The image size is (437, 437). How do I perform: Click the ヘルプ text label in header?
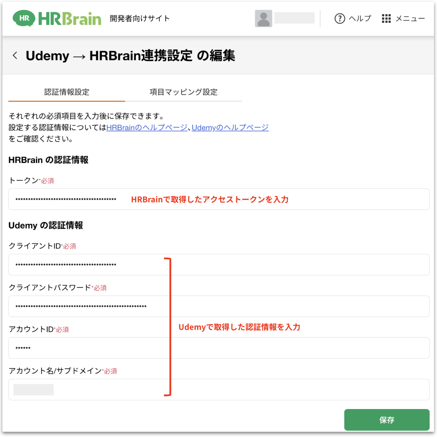[x=360, y=18]
